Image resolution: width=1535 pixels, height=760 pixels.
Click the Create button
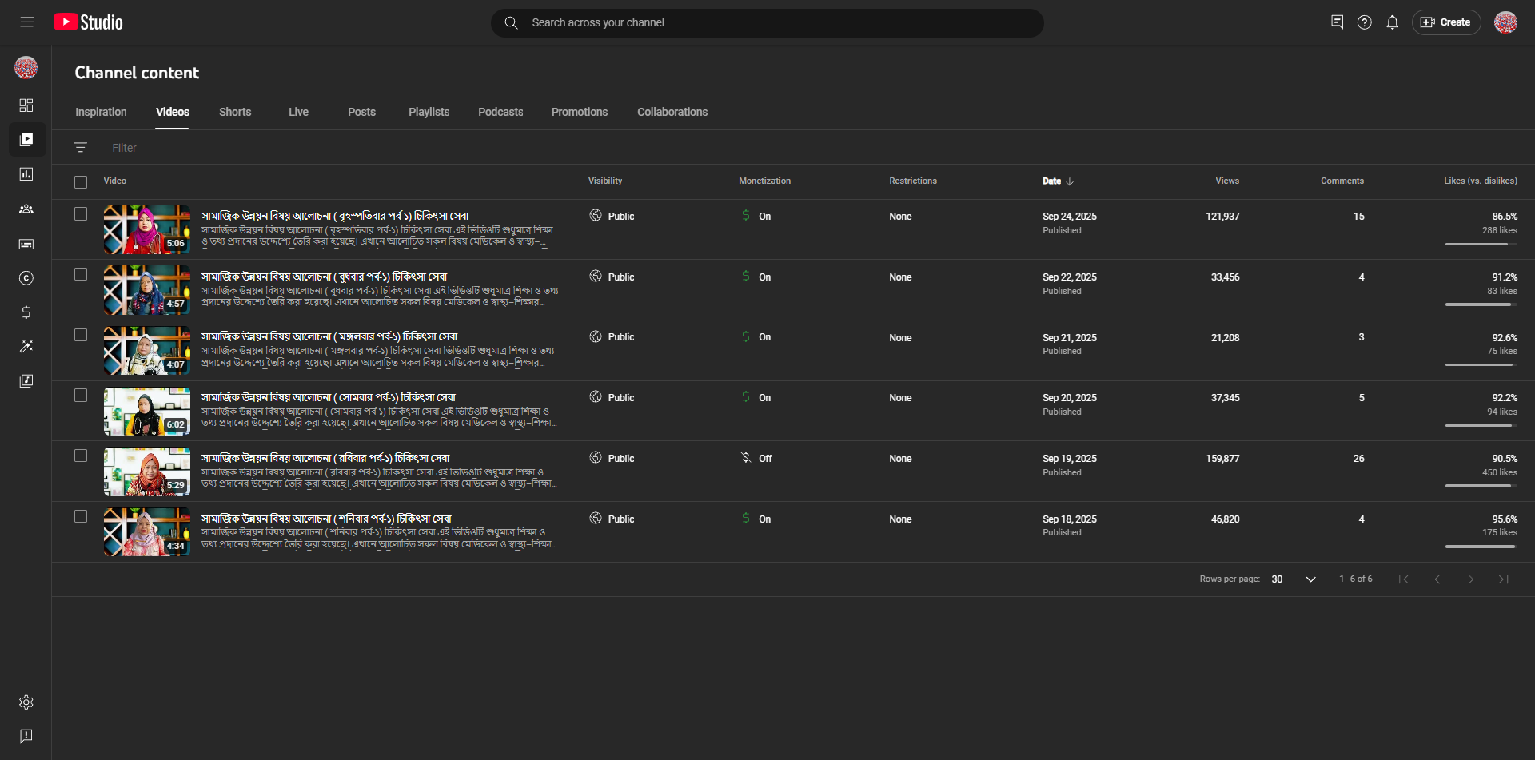coord(1445,22)
